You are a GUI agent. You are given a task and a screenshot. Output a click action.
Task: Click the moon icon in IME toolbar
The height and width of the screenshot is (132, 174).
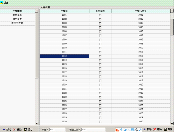(125, 130)
